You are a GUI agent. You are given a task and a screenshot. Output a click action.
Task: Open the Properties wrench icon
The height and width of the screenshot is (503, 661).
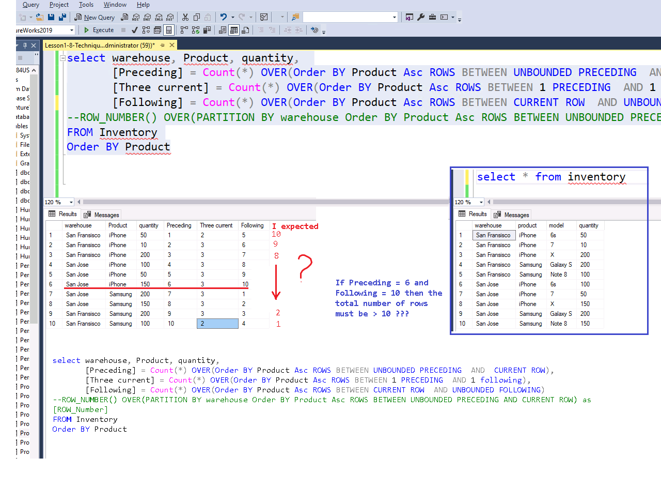tap(421, 17)
